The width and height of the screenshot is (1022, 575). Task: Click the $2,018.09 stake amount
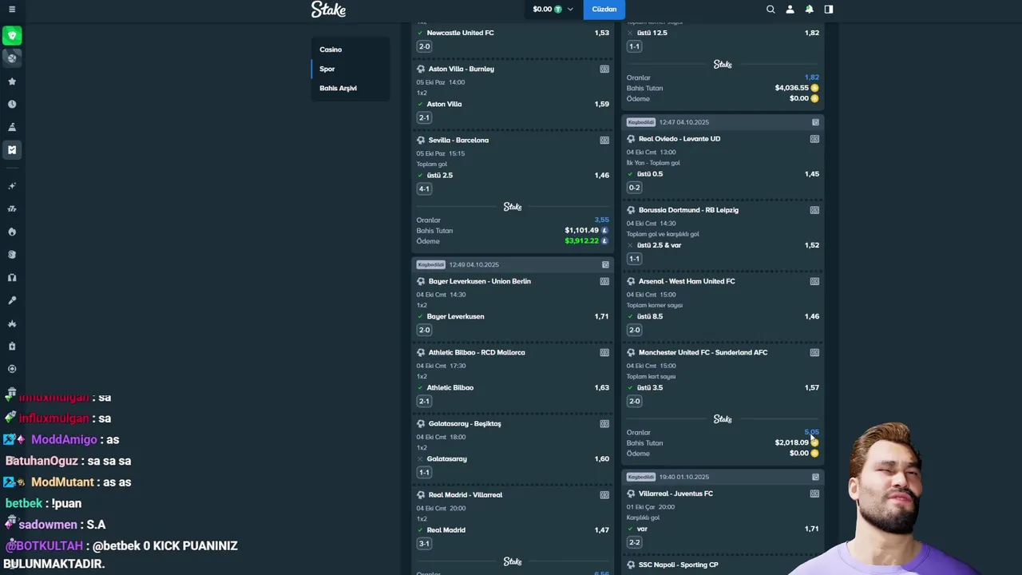click(x=791, y=442)
